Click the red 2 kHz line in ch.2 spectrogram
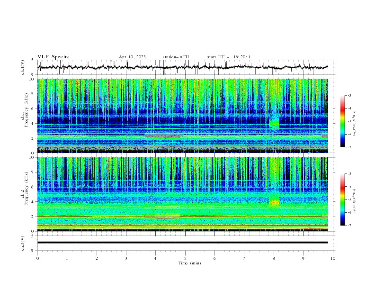The height and width of the screenshot is (290, 375). click(182, 216)
